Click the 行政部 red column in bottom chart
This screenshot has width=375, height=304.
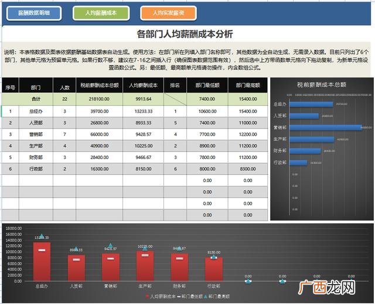click(214, 269)
